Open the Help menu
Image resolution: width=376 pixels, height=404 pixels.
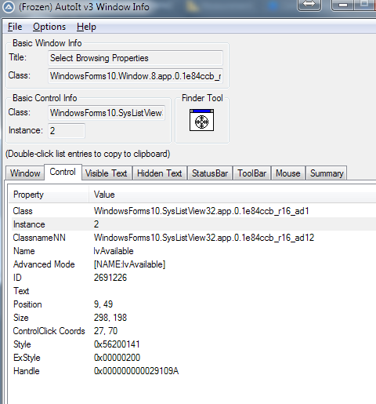86,27
